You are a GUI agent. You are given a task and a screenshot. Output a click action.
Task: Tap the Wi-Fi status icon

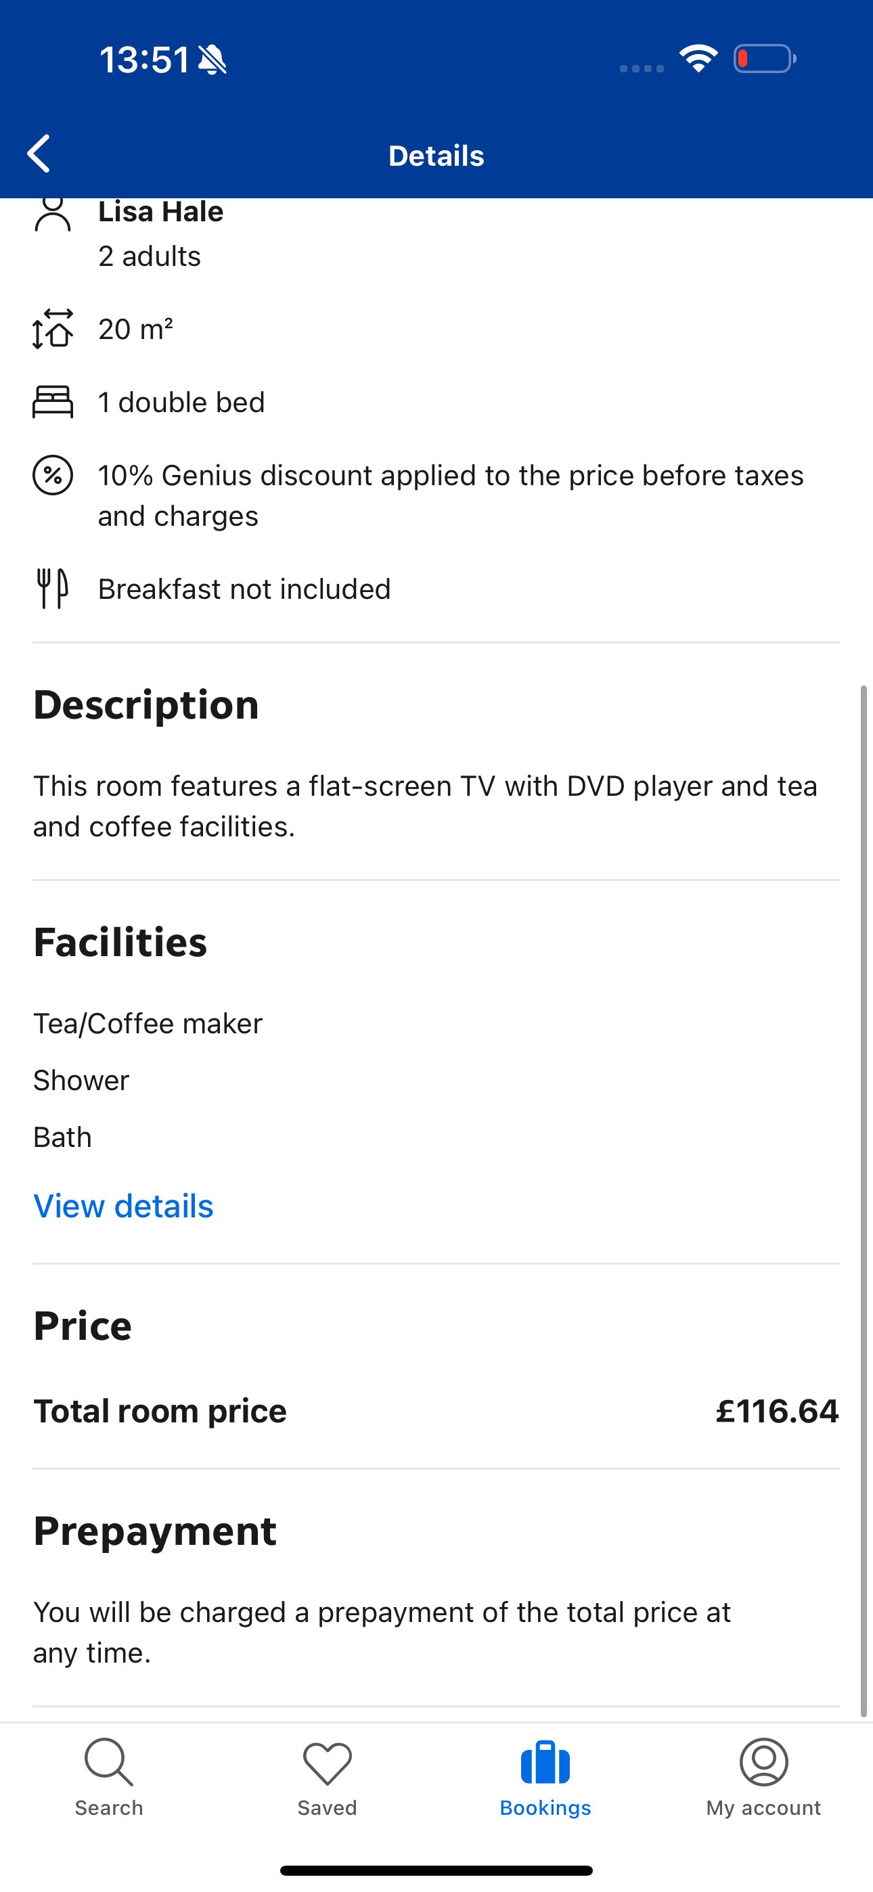pos(698,59)
